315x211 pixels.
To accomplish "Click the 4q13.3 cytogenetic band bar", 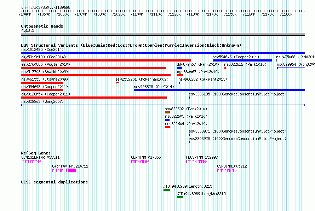I will (x=163, y=34).
